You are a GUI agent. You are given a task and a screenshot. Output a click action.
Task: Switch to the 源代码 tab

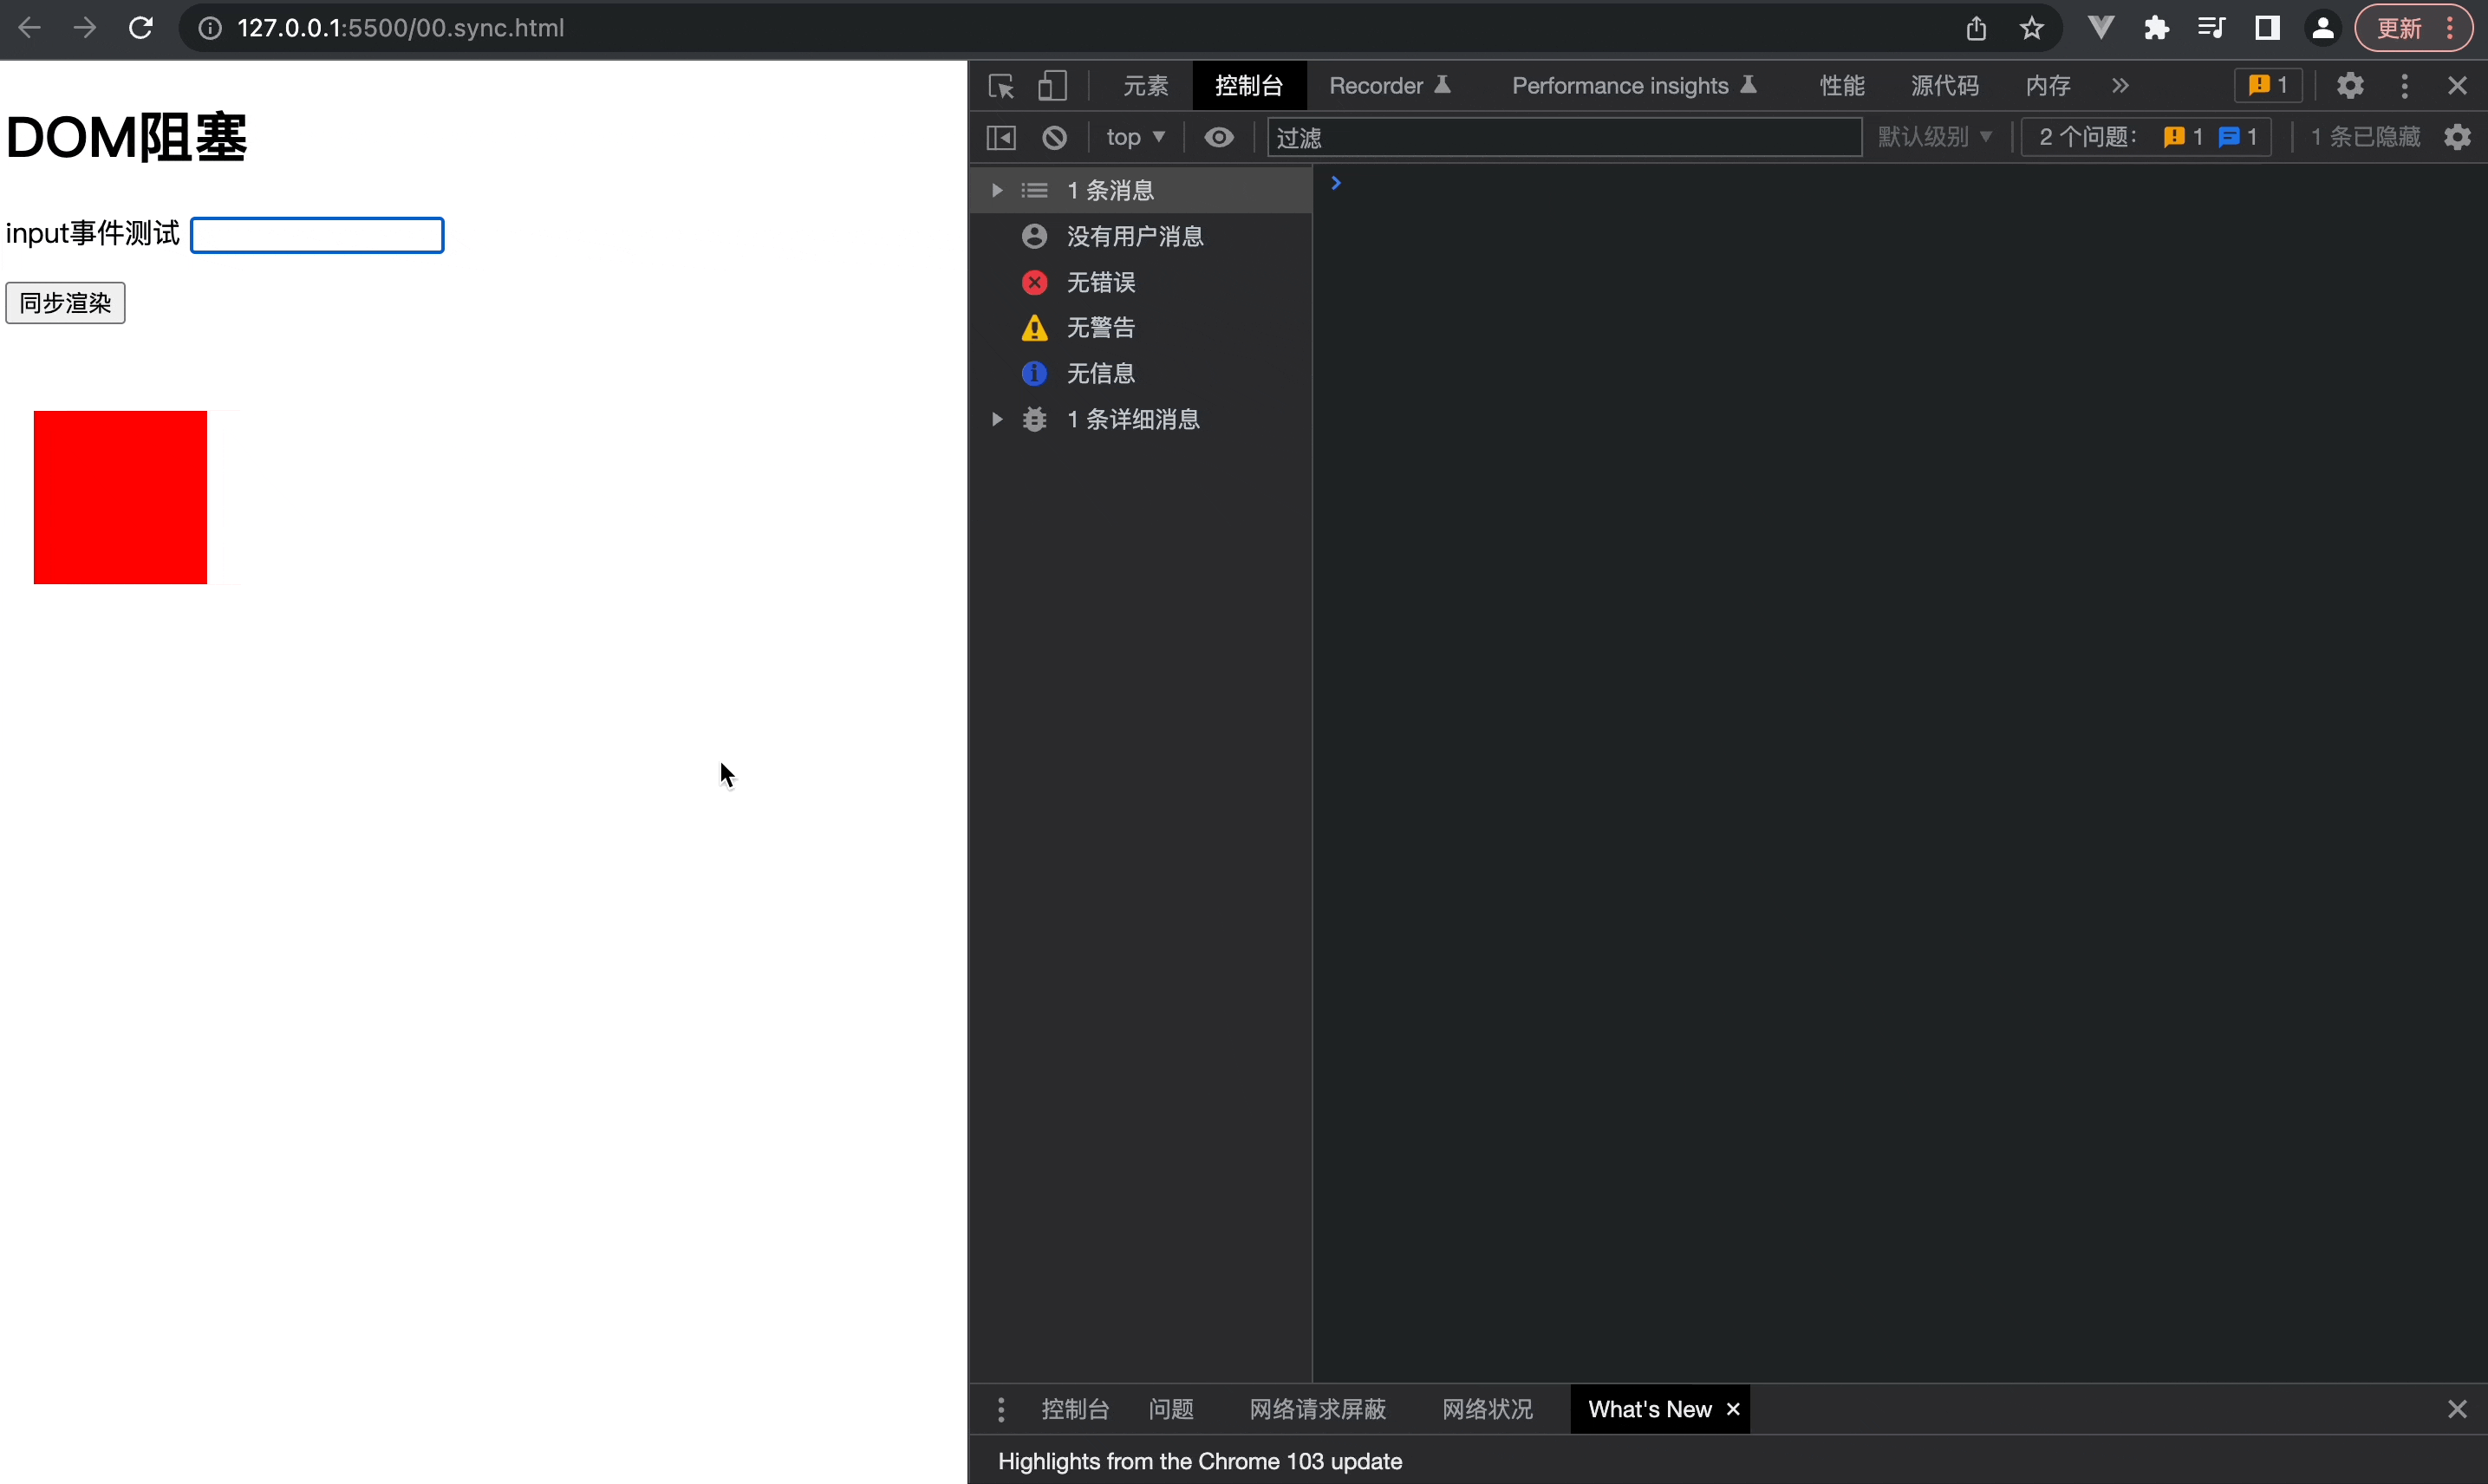tap(1944, 86)
